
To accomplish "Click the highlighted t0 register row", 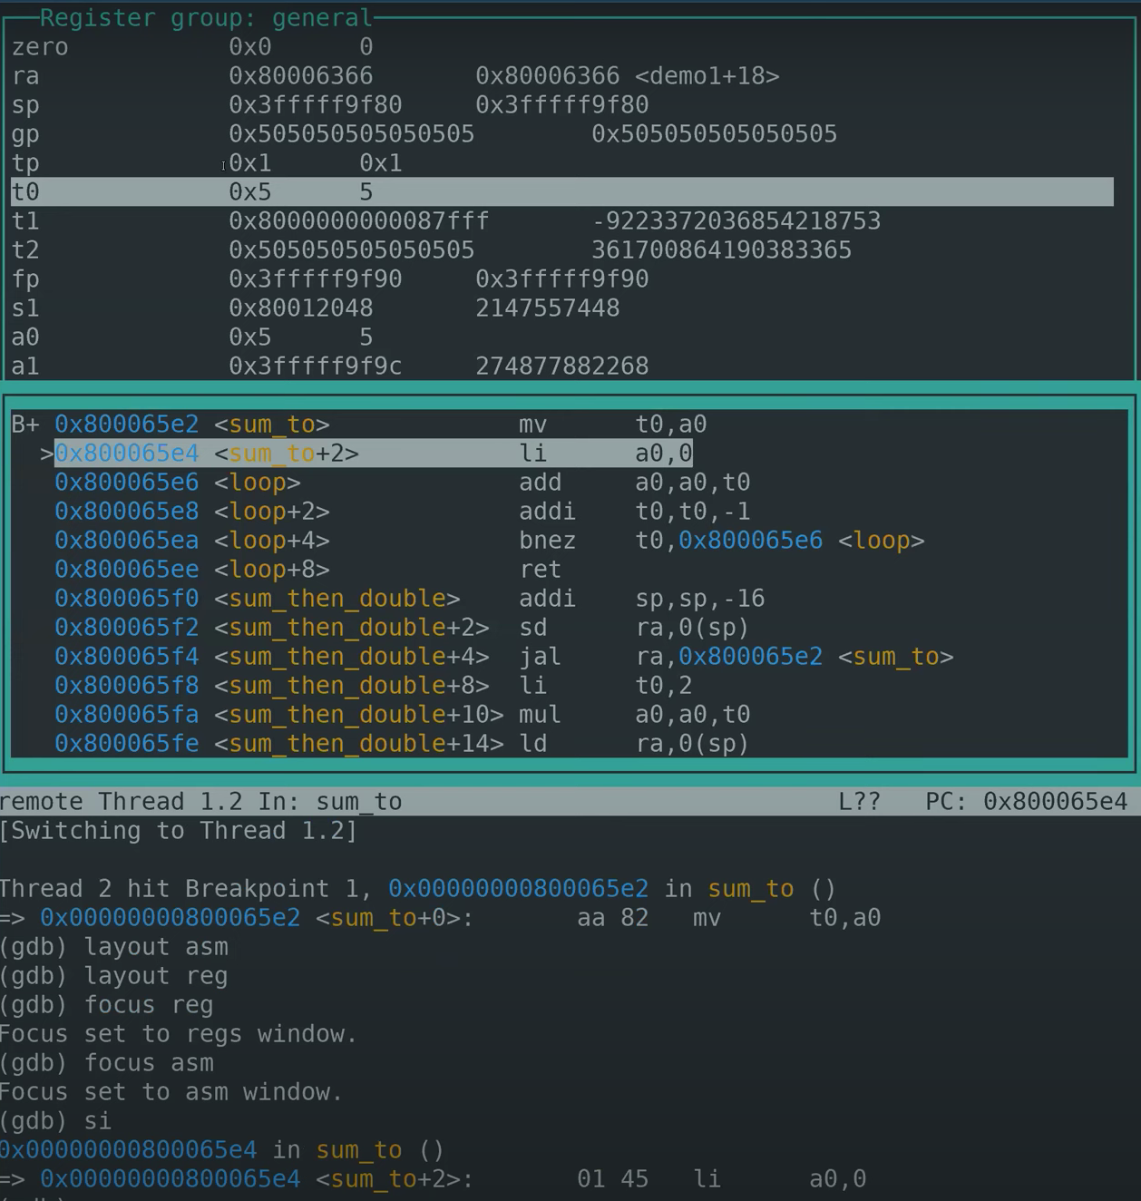I will point(562,192).
